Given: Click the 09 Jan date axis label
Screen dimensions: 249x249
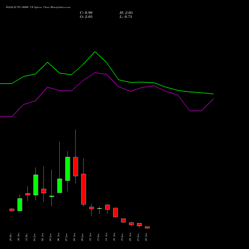Looking at the screenshot, I should (83, 237).
